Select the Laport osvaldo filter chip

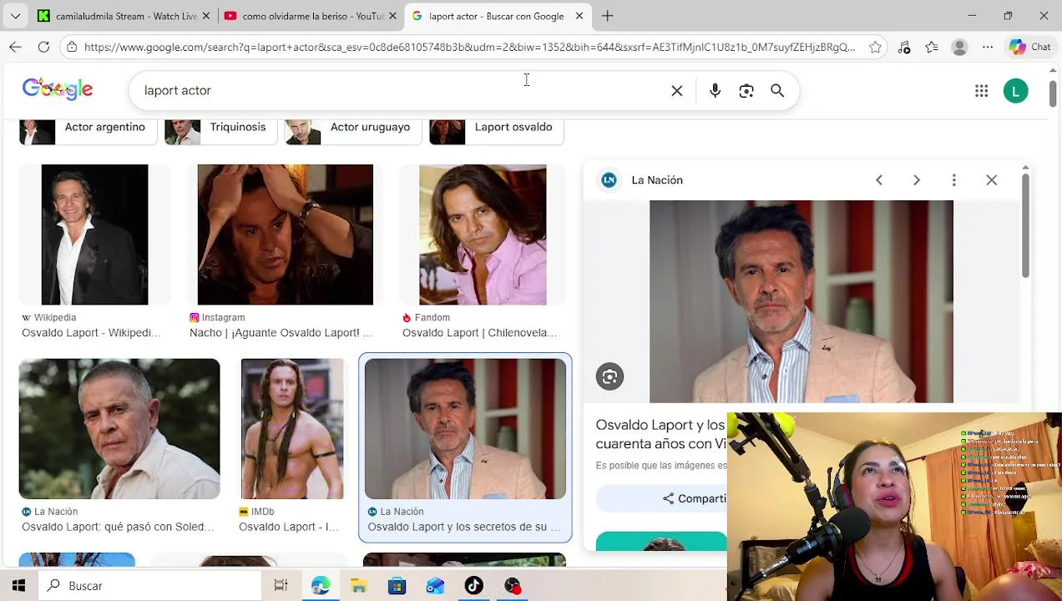tap(497, 130)
